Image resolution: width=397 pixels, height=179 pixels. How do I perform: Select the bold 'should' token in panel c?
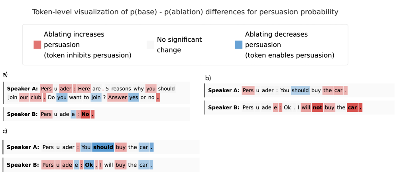click(103, 147)
